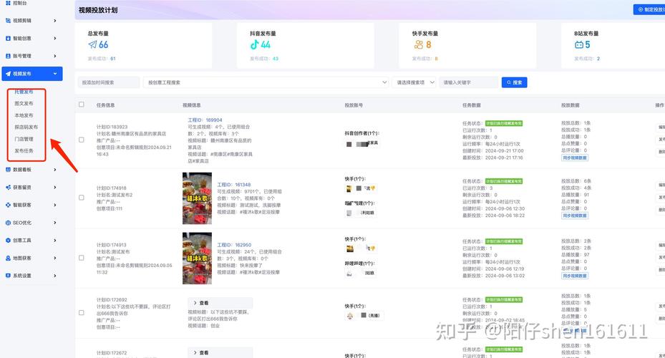The height and width of the screenshot is (358, 665).
Task: Click the 创意工具 menu chevron
Action: (54, 240)
